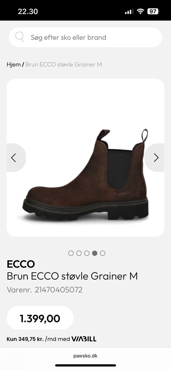The image size is (171, 370).
Task: Tap the 1.399,00 price pill
Action: 40,318
